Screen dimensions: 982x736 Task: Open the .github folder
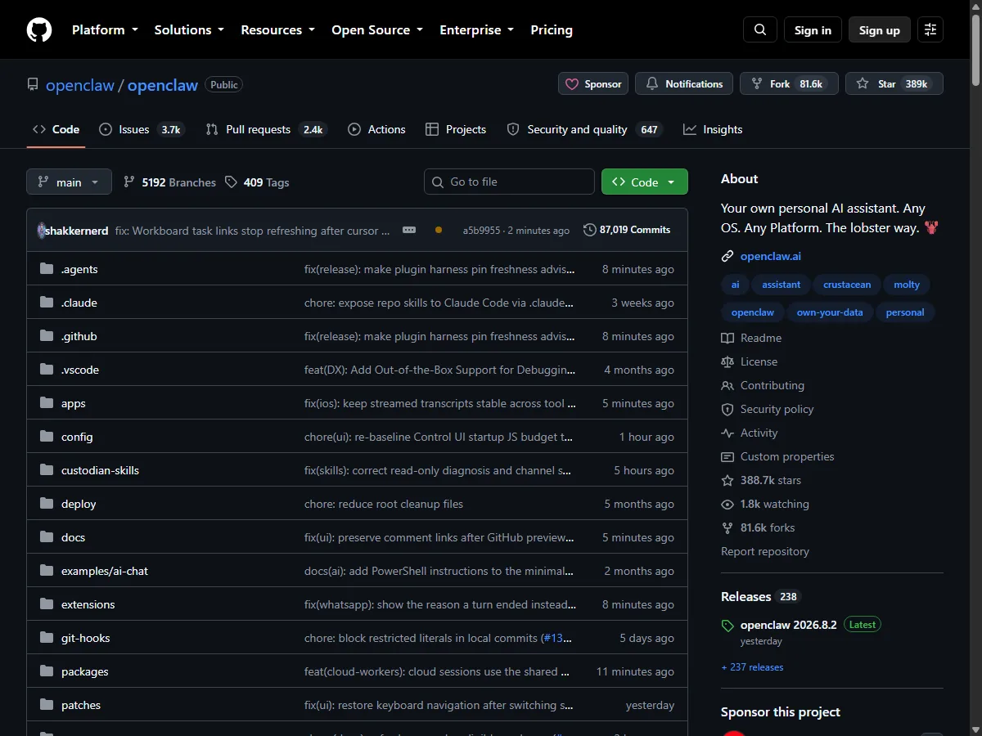pyautogui.click(x=79, y=336)
